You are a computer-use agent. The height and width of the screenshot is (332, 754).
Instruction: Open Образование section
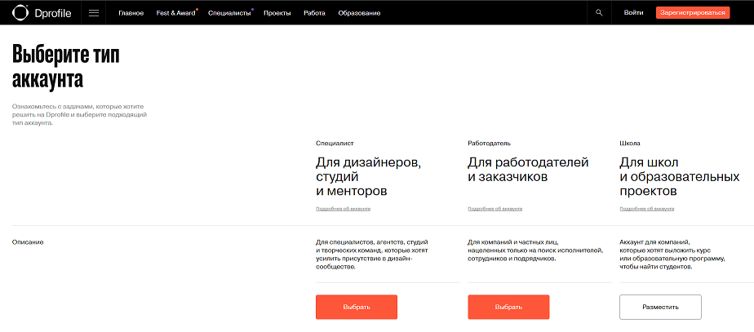pos(359,13)
